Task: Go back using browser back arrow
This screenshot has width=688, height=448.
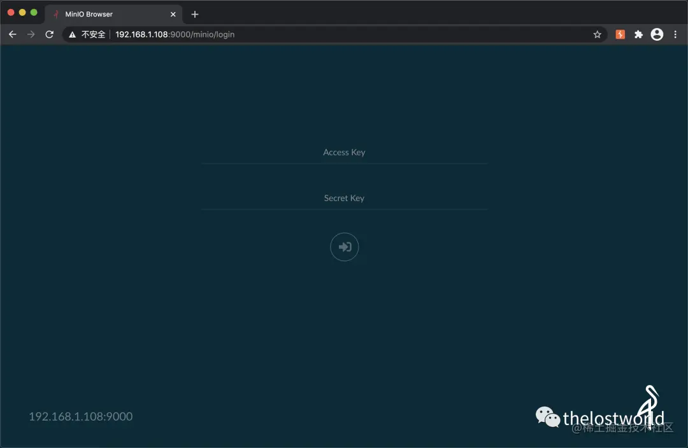Action: click(12, 34)
